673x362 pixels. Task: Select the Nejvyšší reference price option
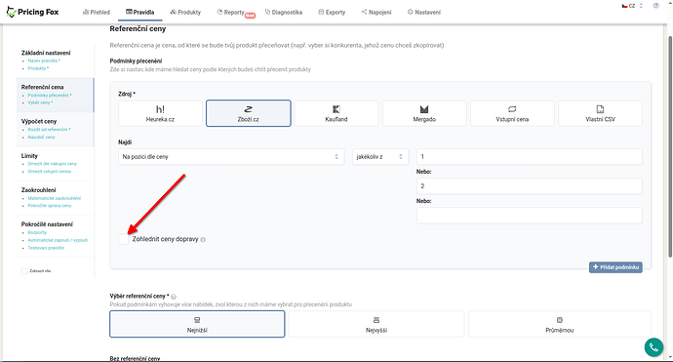[x=376, y=324]
